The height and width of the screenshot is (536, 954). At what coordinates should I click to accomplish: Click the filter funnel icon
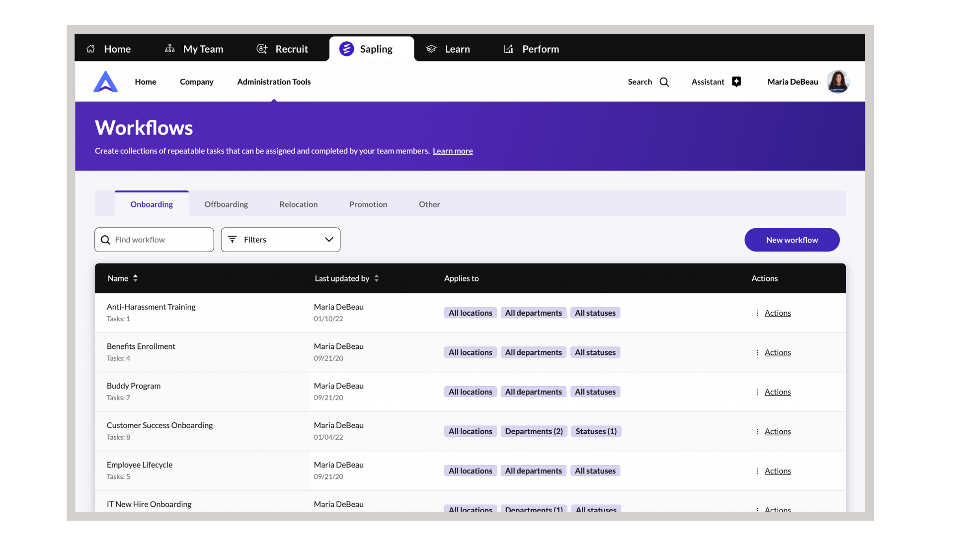pos(233,239)
